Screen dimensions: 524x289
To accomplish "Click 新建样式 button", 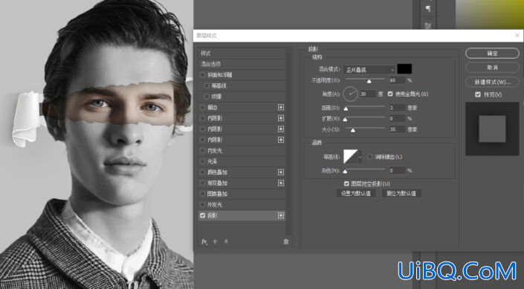I will (x=492, y=82).
